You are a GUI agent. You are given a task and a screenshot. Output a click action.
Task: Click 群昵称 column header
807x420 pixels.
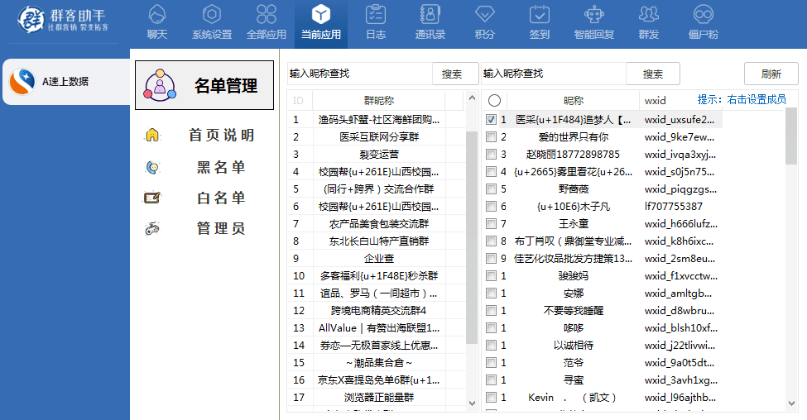(379, 100)
